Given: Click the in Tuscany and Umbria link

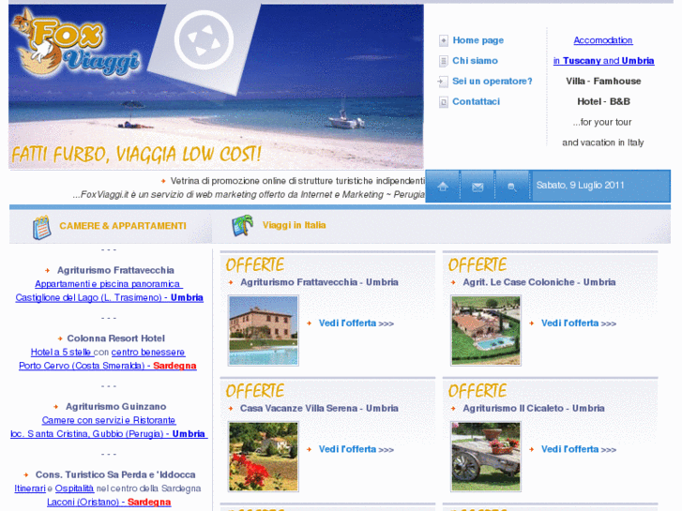Looking at the screenshot, I should [x=604, y=60].
